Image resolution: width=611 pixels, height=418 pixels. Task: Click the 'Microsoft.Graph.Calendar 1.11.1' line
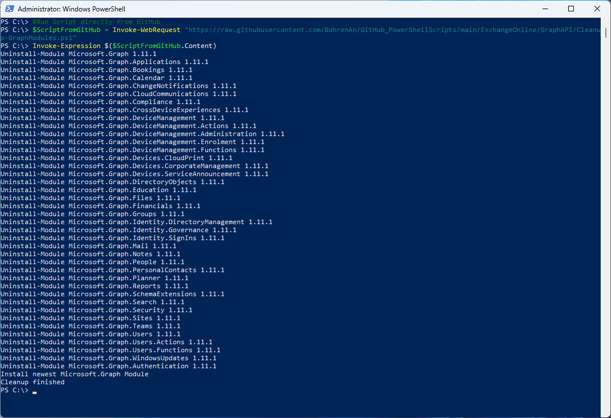96,78
